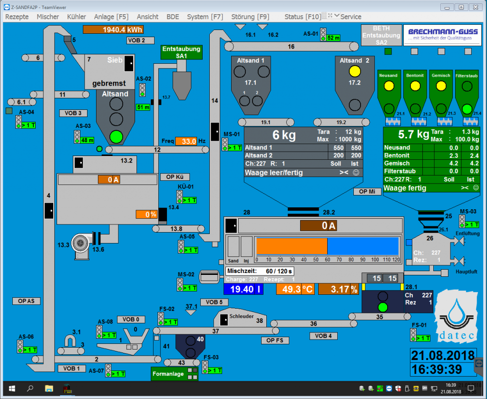Open the Störung [F9] menu
This screenshot has height=399, width=487.
(x=250, y=17)
